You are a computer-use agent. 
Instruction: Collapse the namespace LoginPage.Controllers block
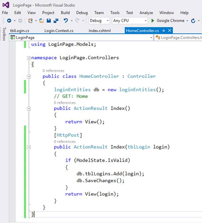[29, 58]
